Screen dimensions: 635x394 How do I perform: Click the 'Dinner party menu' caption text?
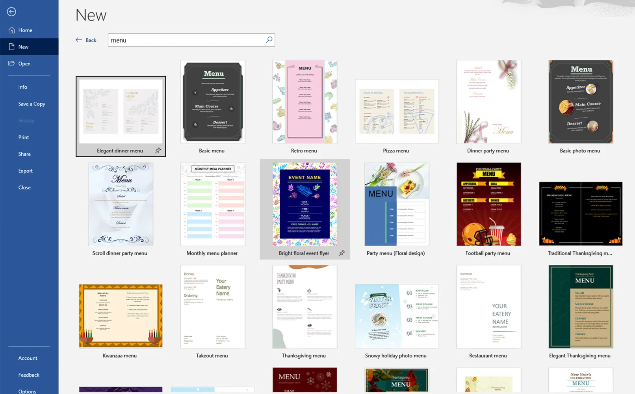pos(488,151)
